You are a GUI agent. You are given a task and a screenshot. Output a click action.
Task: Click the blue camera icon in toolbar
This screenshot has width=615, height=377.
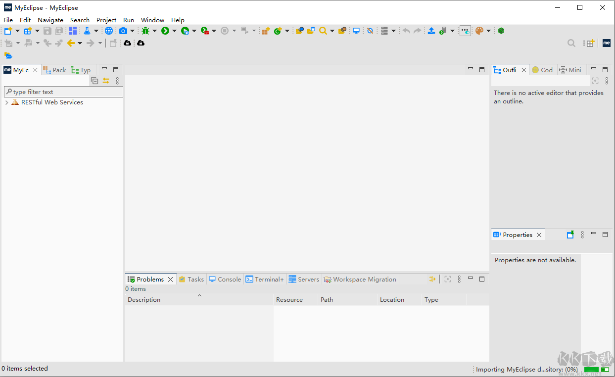pyautogui.click(x=123, y=31)
